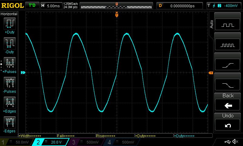Open the Horizontal measurement category menu
Viewport: 243px width, 146px height.
9,14
